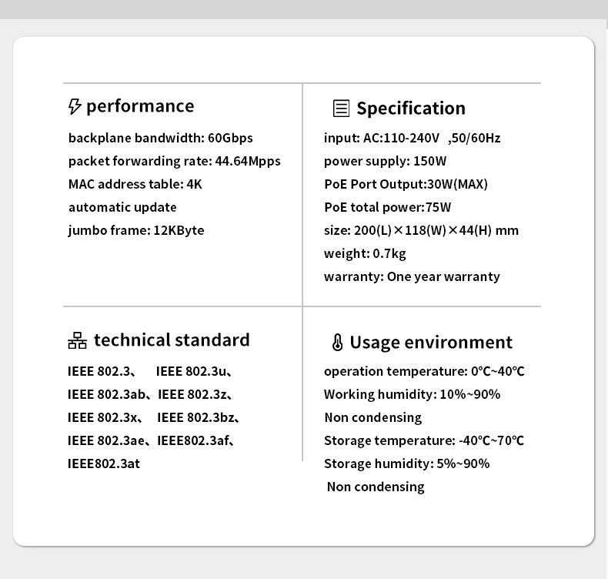This screenshot has height=579, width=608.
Task: Click the Usage environment heading text
Action: coord(431,343)
